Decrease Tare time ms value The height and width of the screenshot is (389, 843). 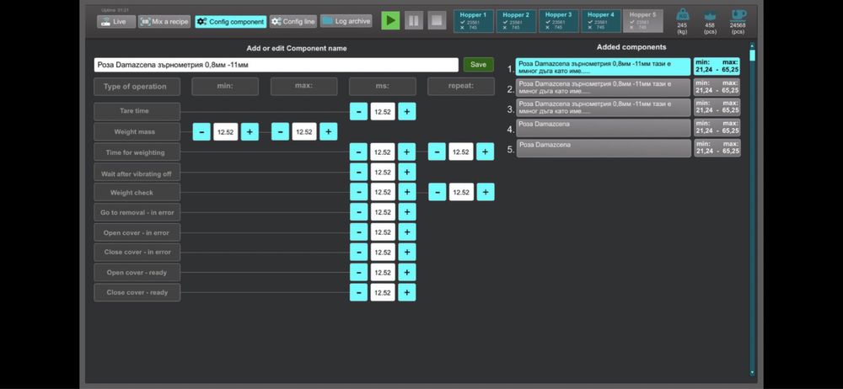tap(358, 111)
